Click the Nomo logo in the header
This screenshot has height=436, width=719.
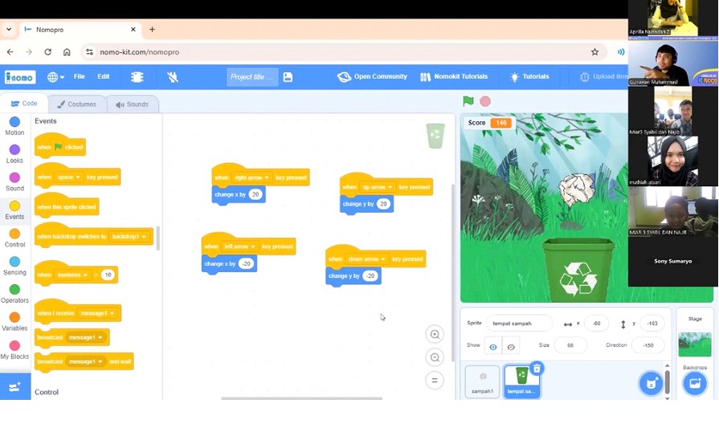pyautogui.click(x=20, y=77)
